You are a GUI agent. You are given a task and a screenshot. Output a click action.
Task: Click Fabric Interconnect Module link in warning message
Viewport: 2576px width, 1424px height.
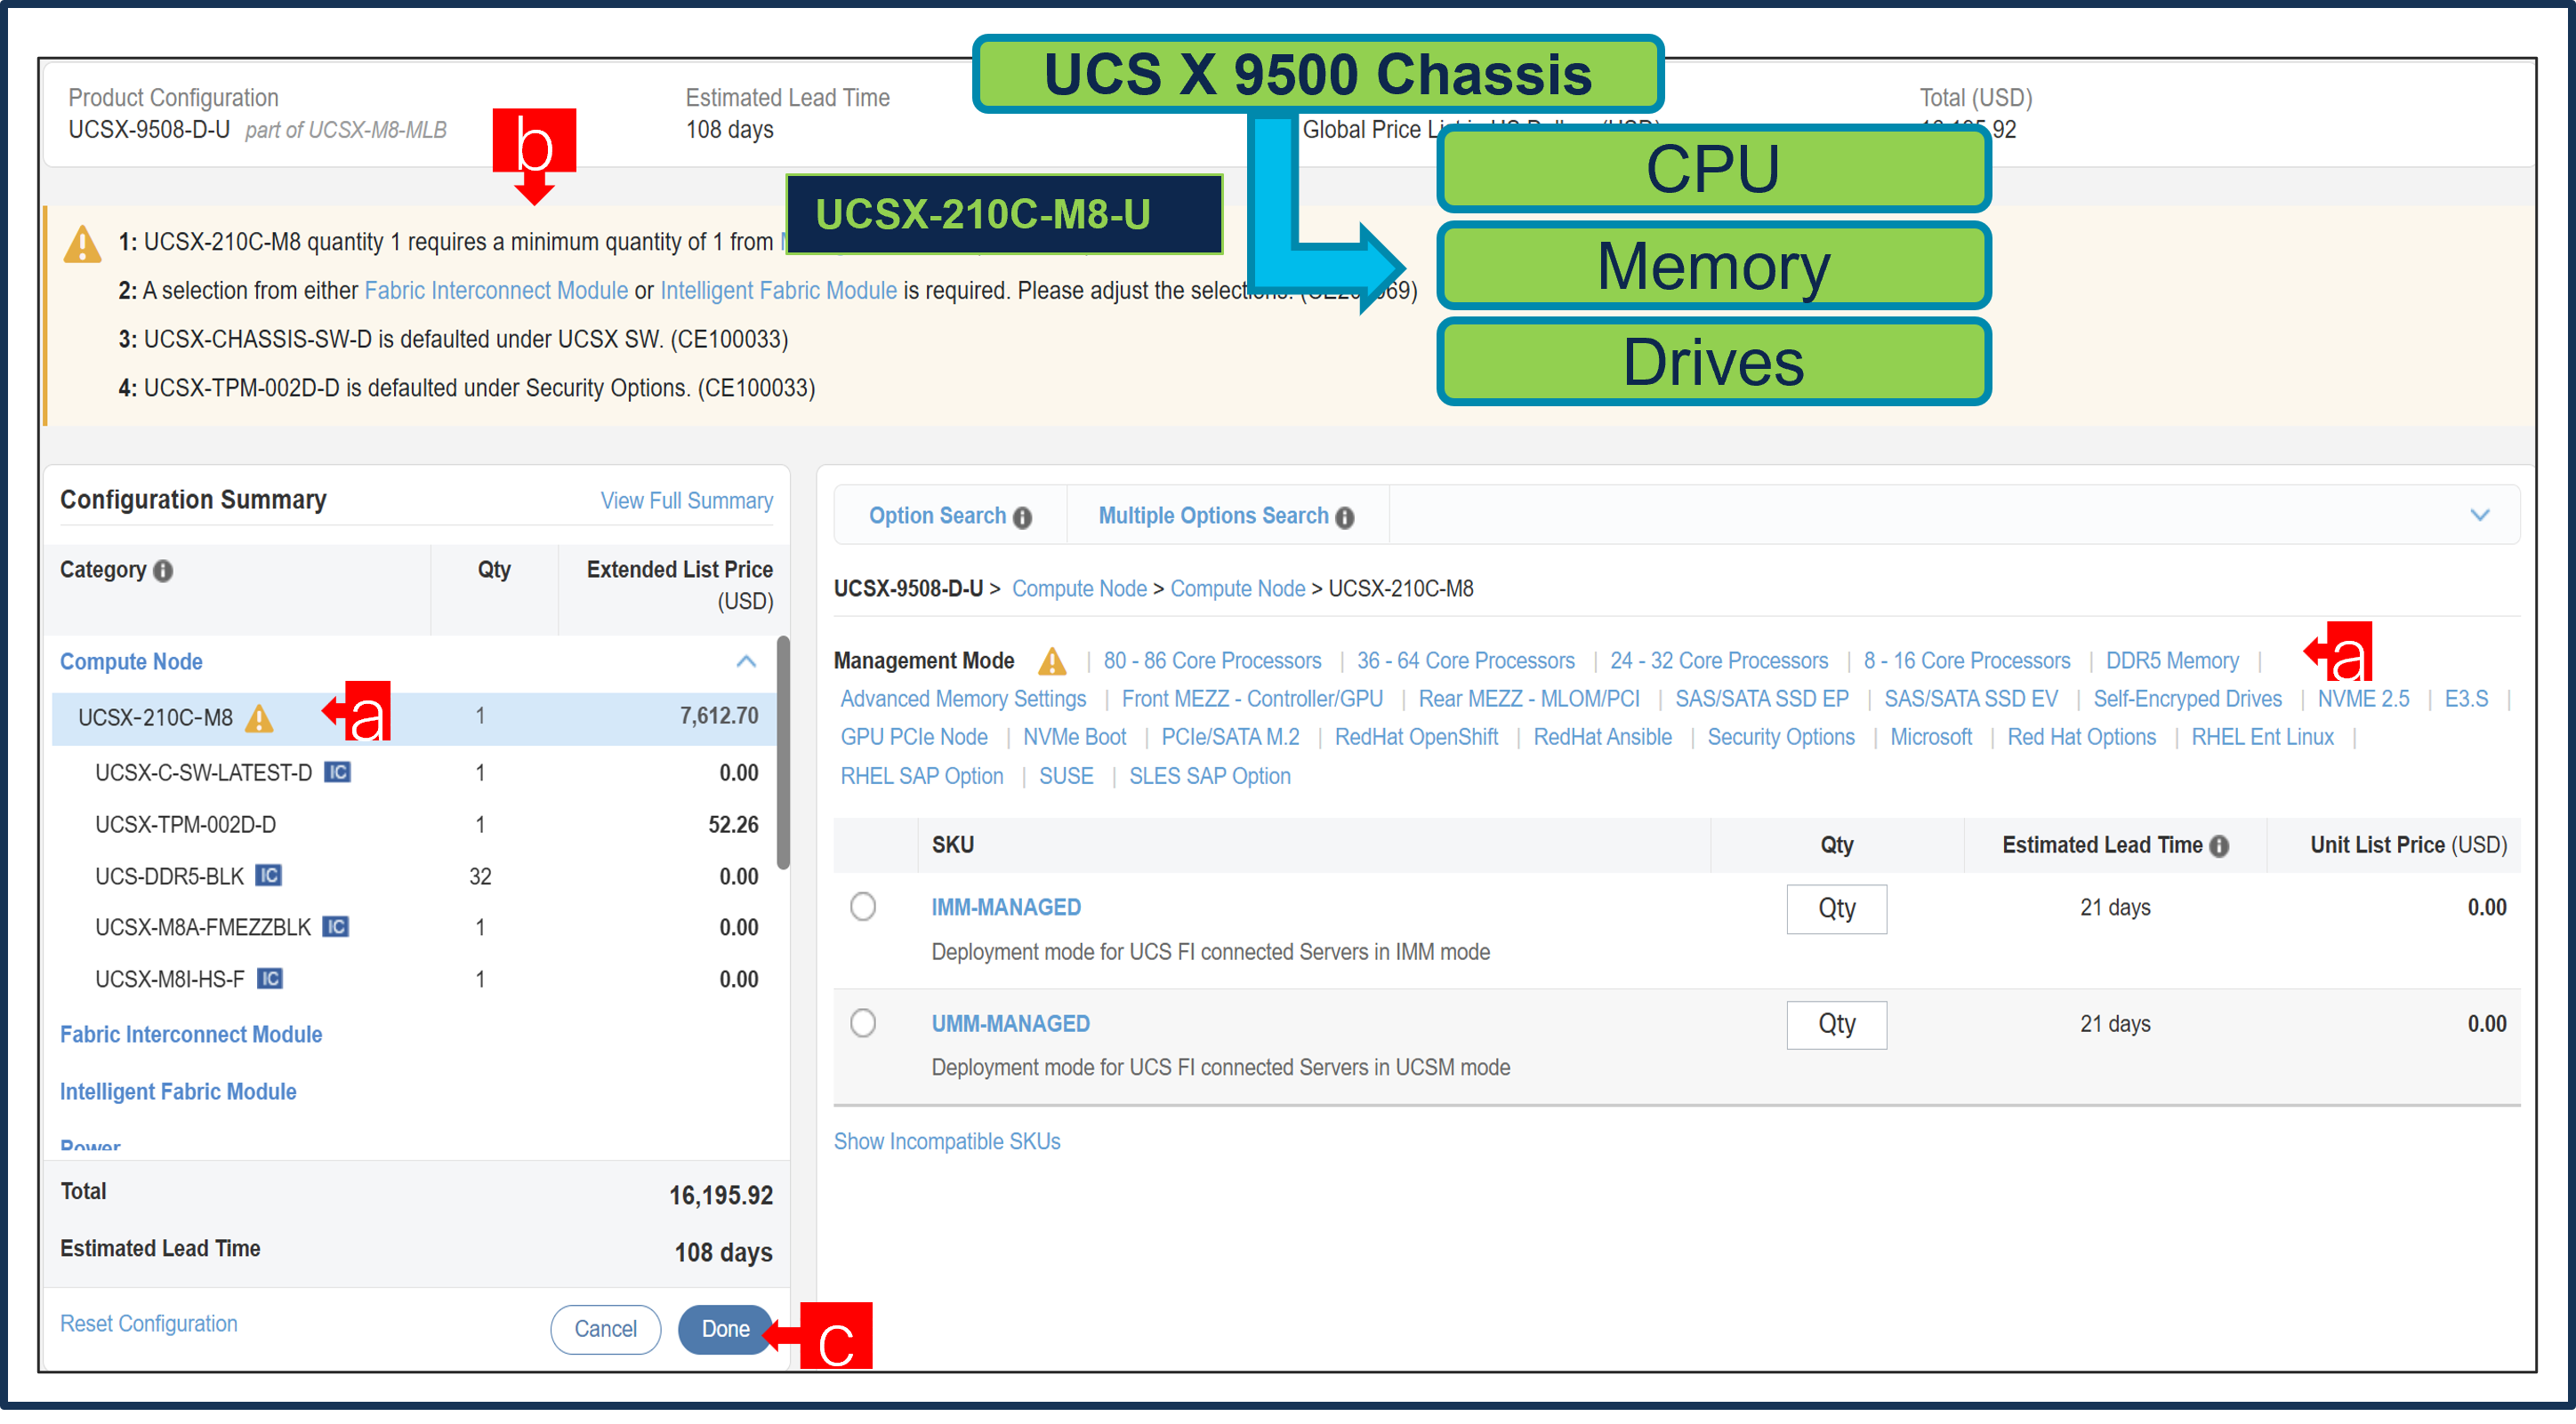point(496,291)
